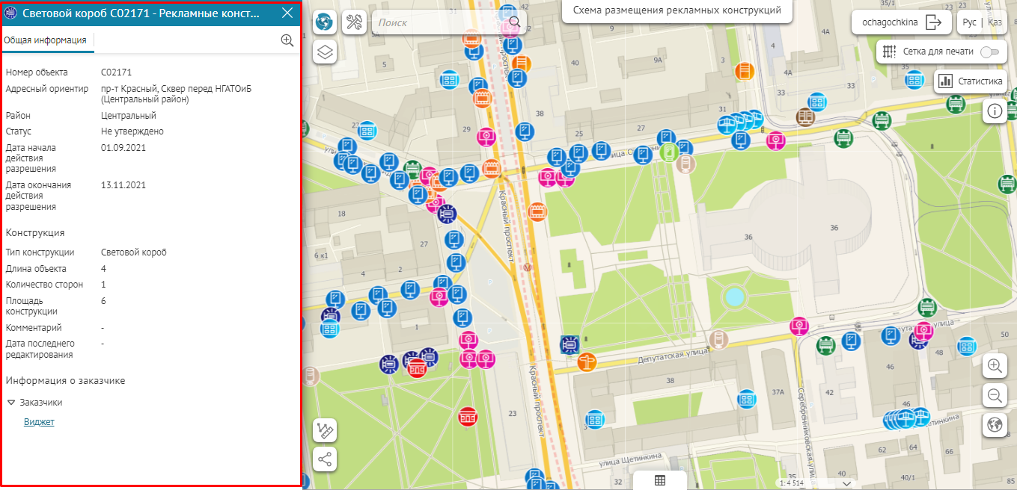
Task: Open the map info button
Action: [x=995, y=111]
